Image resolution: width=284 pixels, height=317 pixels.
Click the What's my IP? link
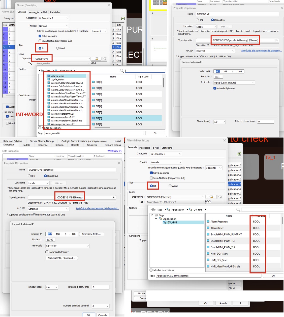click(x=115, y=151)
